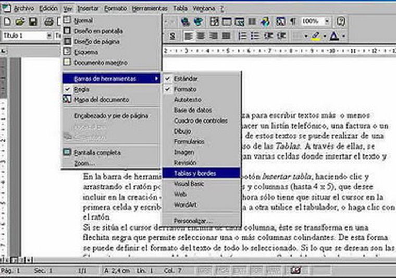The height and width of the screenshot is (278, 396).
Task: Click the Tables and Borders toolbar icon
Action: [214, 21]
